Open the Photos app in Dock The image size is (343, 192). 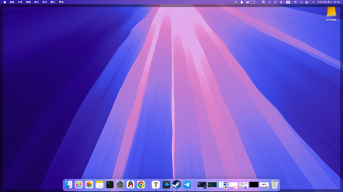tap(89, 185)
